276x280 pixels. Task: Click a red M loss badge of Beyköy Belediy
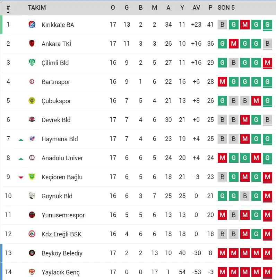pos(222,253)
